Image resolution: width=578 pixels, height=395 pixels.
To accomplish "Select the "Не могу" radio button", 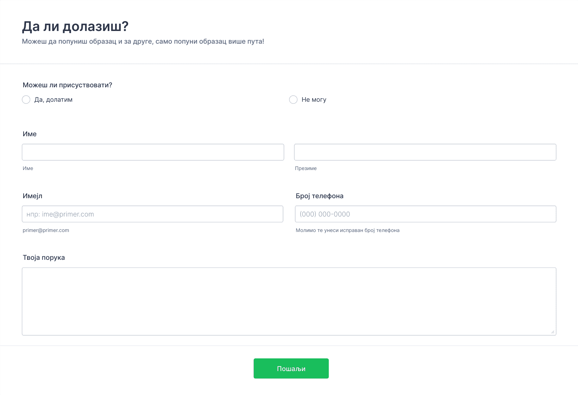I will pyautogui.click(x=293, y=100).
